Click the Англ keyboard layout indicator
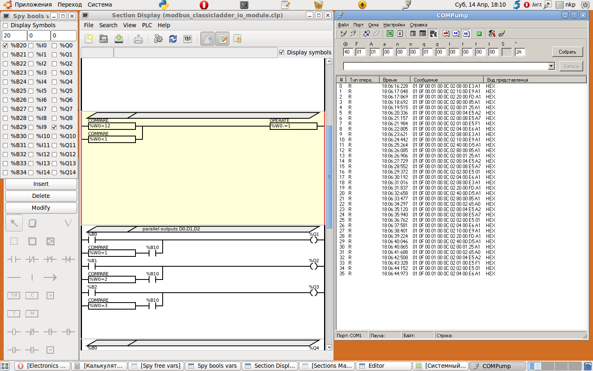The height and width of the screenshot is (371, 593). click(x=537, y=5)
